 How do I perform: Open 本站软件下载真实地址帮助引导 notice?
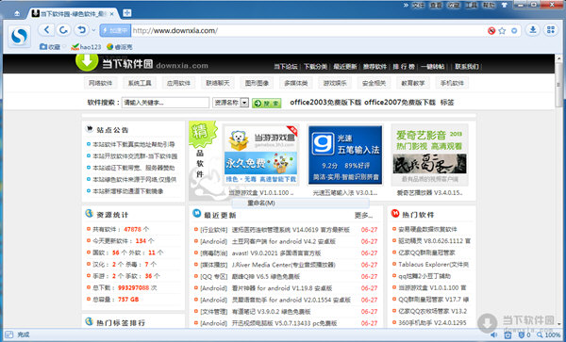point(134,144)
